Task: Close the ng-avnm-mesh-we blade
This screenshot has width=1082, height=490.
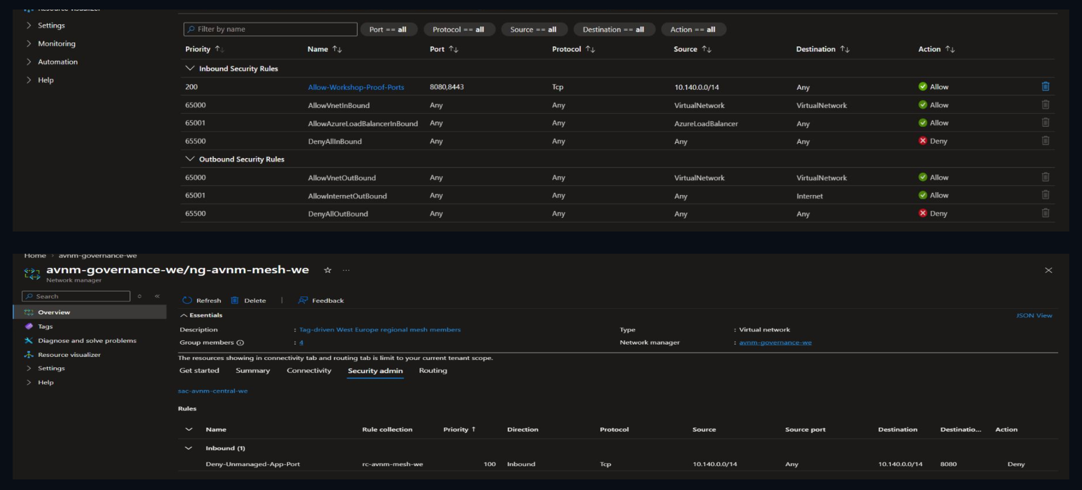Action: point(1048,270)
